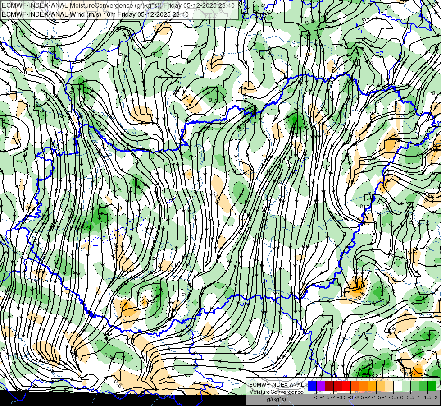Click the legend label MoistureConvergence

[276, 392]
